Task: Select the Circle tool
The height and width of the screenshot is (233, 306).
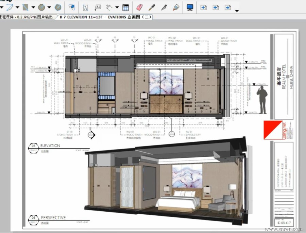Action: (41, 7)
